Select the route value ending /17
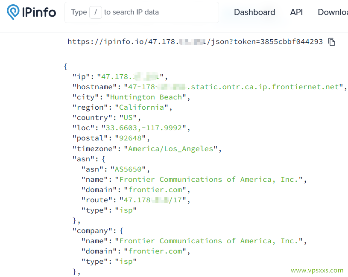This screenshot has width=348, height=277. 153,200
